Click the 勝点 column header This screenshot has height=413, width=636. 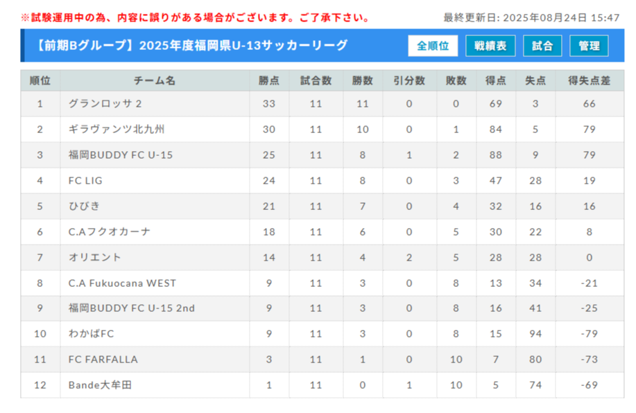pos(269,80)
